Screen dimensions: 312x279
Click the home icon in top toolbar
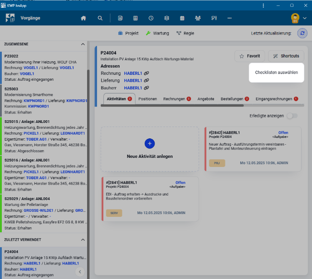83,18
